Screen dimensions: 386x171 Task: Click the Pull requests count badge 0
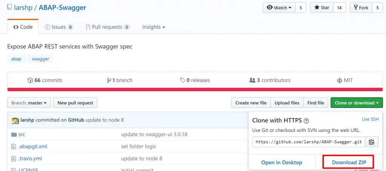pos(127,27)
